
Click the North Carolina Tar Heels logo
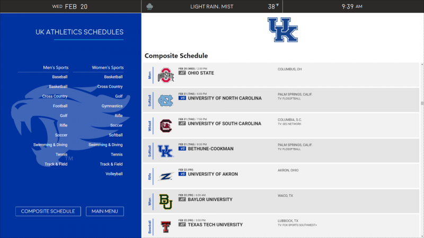pos(165,100)
